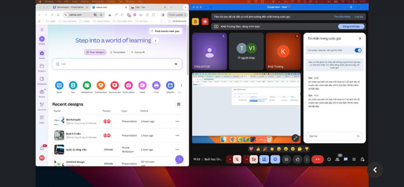Expand microphone audio settings arrow
The width and height of the screenshot is (404, 187).
point(230,159)
